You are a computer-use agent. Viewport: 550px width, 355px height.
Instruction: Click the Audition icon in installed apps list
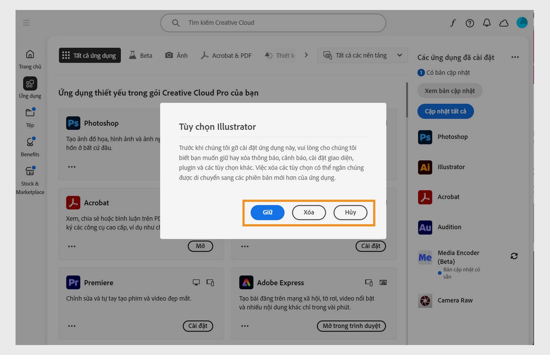click(425, 227)
